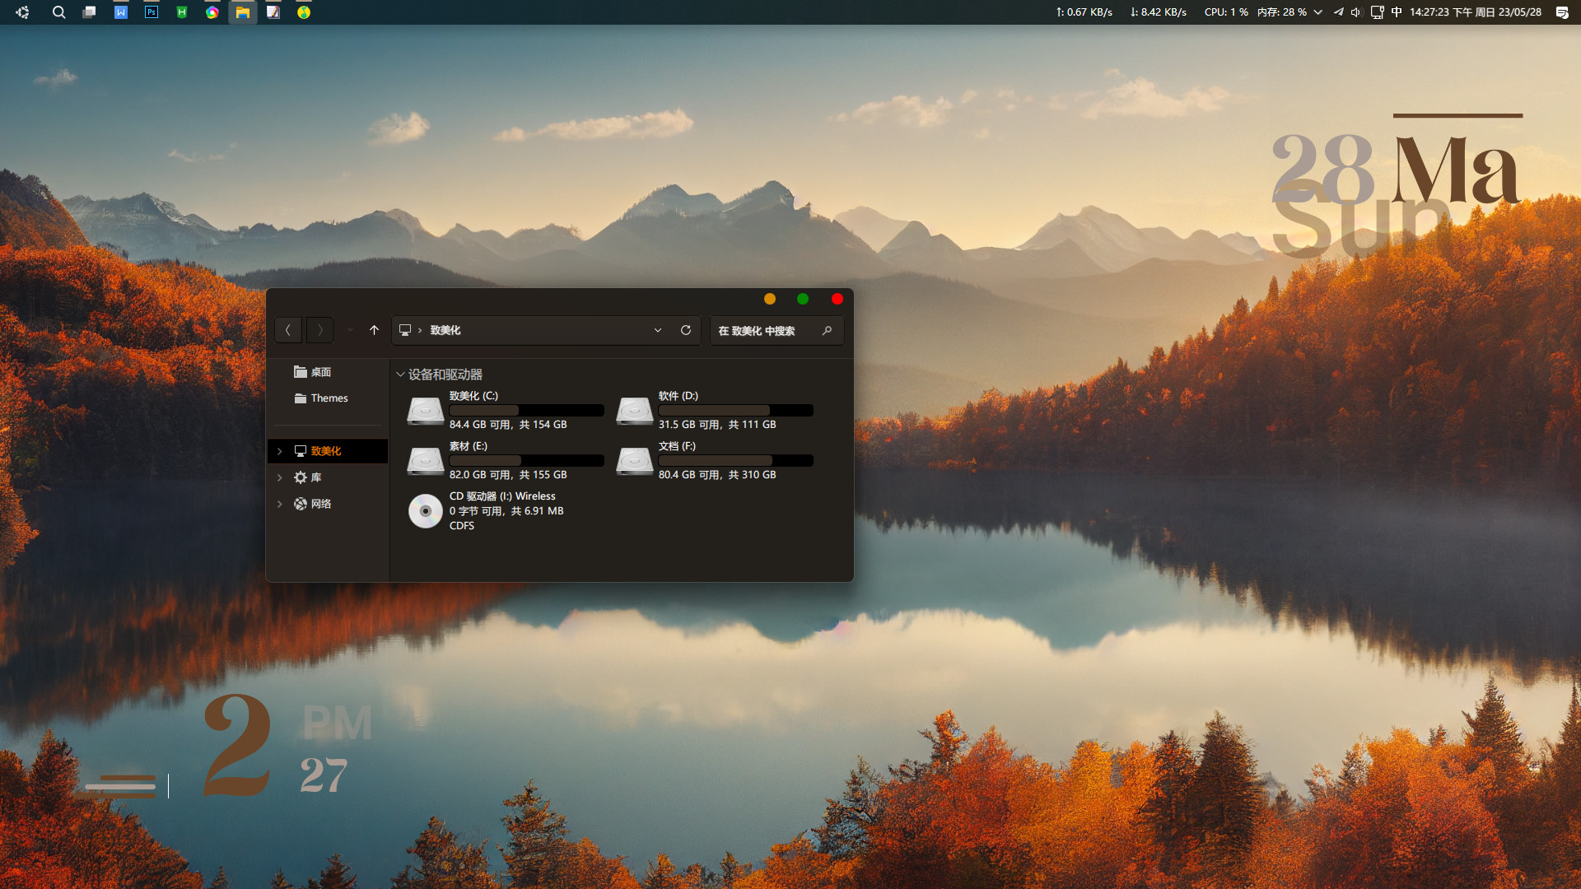
Task: Go up one folder level
Action: point(374,330)
